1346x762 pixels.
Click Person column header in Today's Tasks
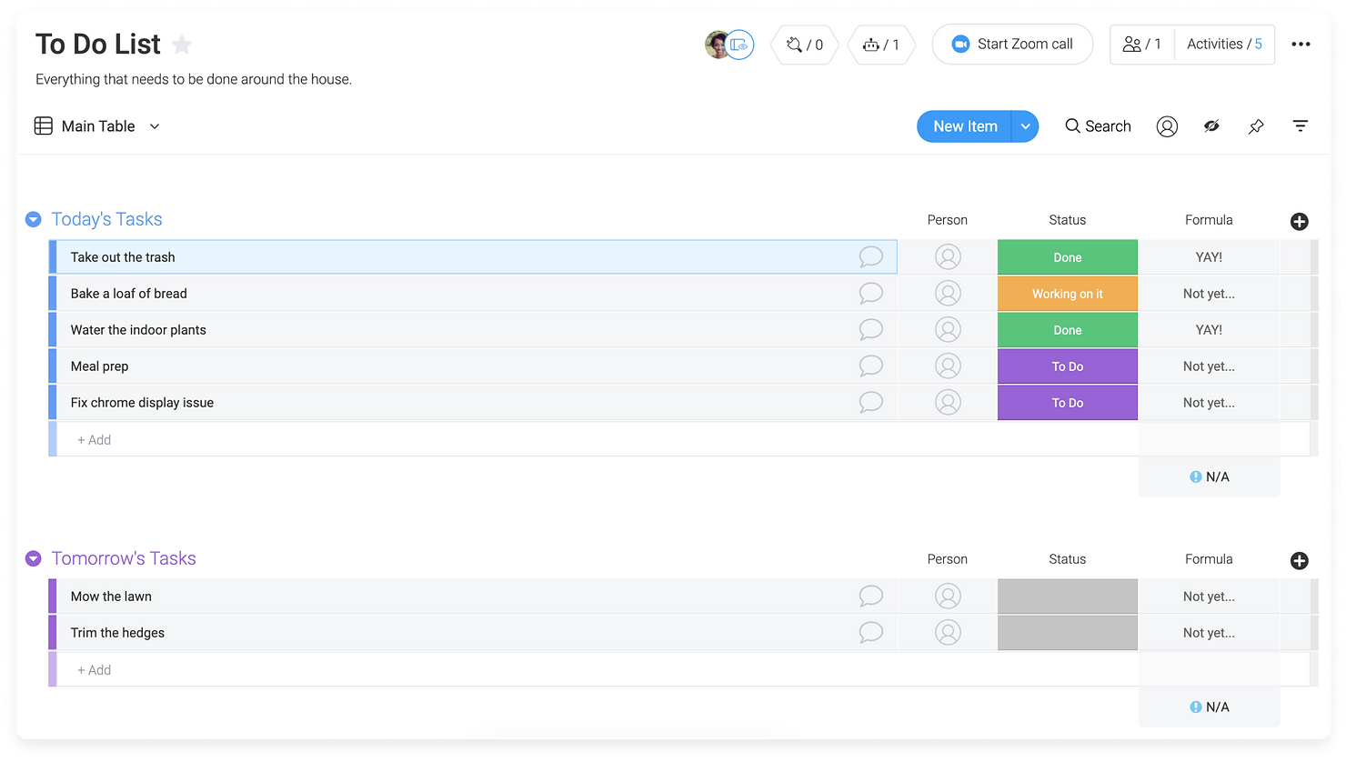tap(947, 220)
